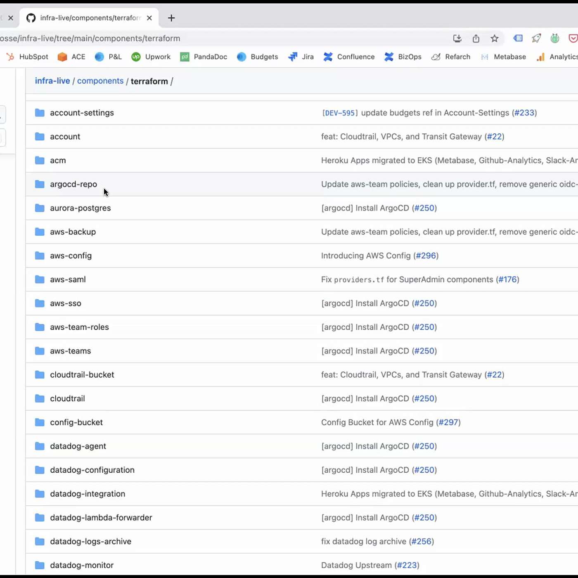Image resolution: width=578 pixels, height=578 pixels.
Task: Open the PandaDoc bookmark
Action: point(204,57)
